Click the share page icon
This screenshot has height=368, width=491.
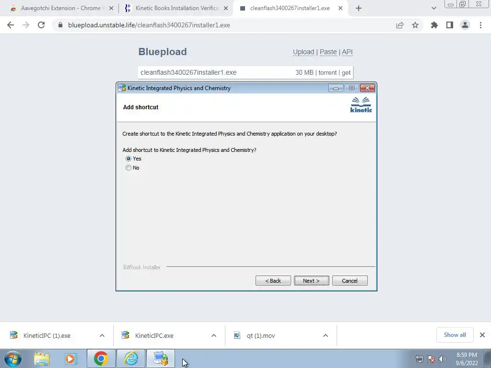[x=400, y=25]
